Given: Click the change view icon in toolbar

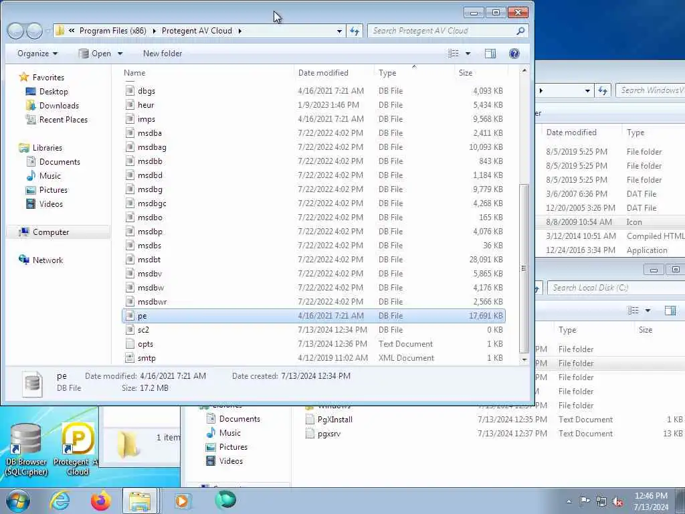Looking at the screenshot, I should [x=454, y=54].
